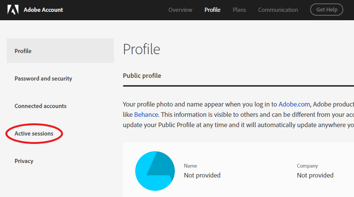Screen dimensions: 354x197
Task: Follow the Adobe.com link
Action: click(294, 104)
